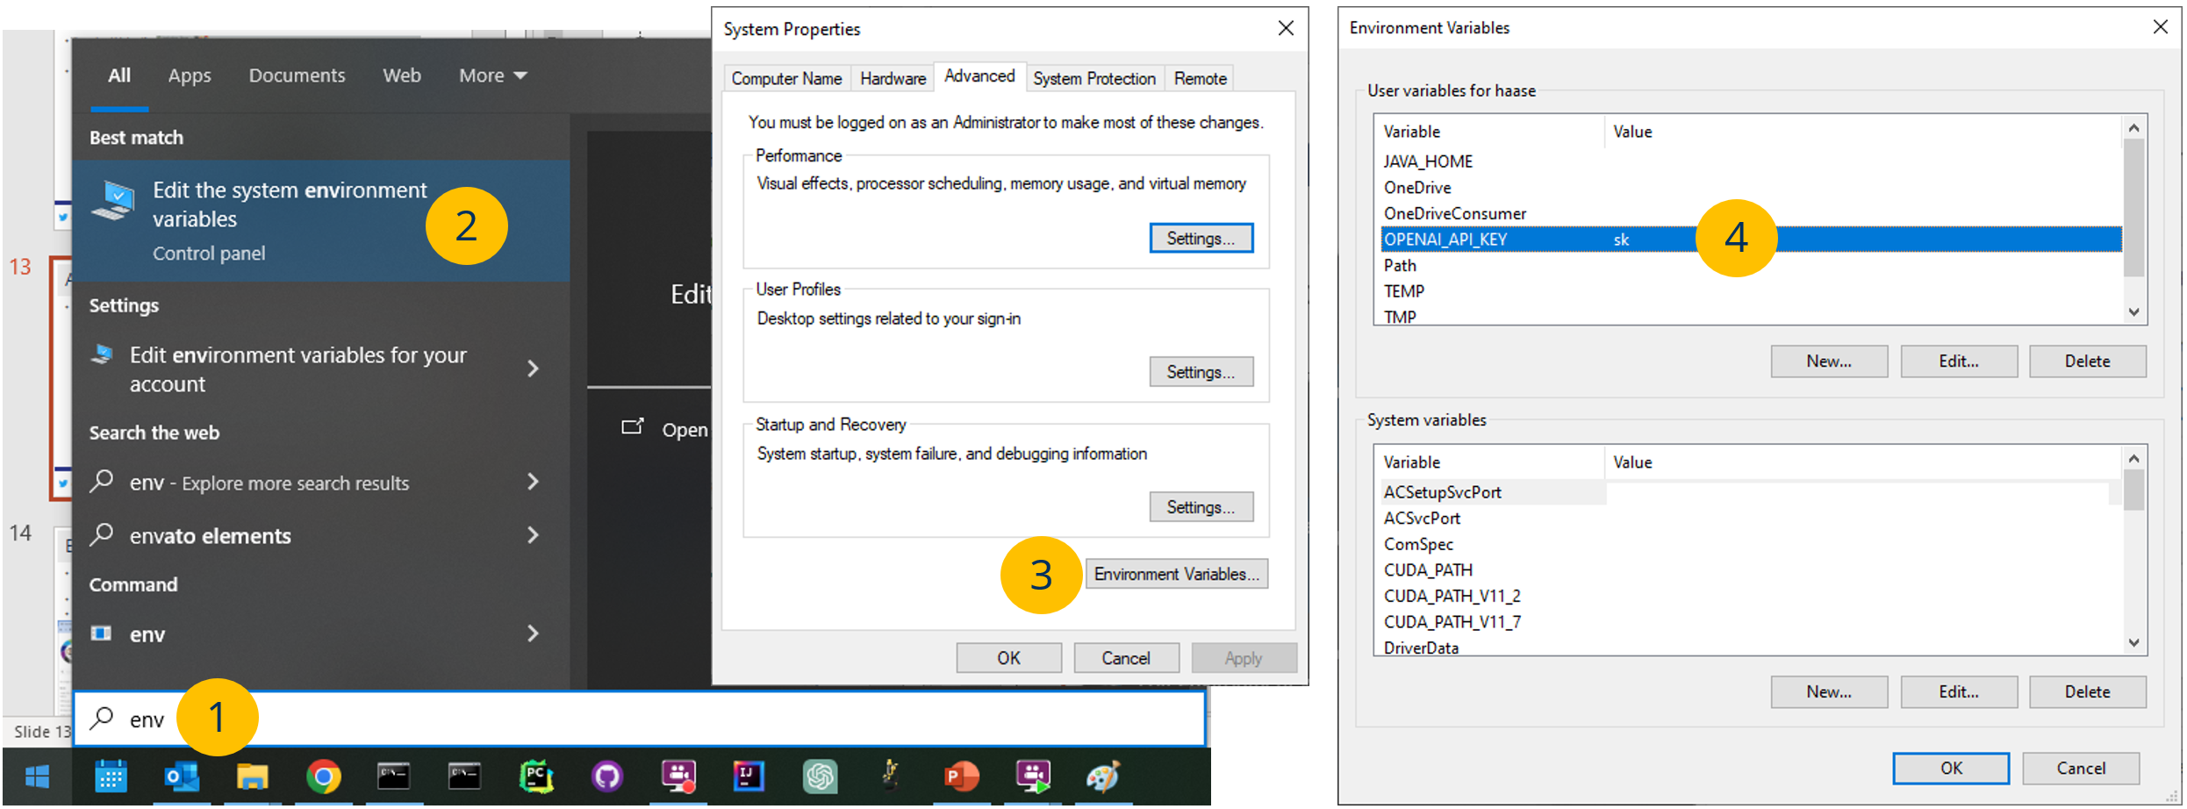2187x809 pixels.
Task: Select the System Protection tab
Action: pyautogui.click(x=1093, y=79)
